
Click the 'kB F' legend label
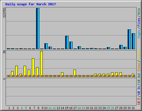pos(139,101)
